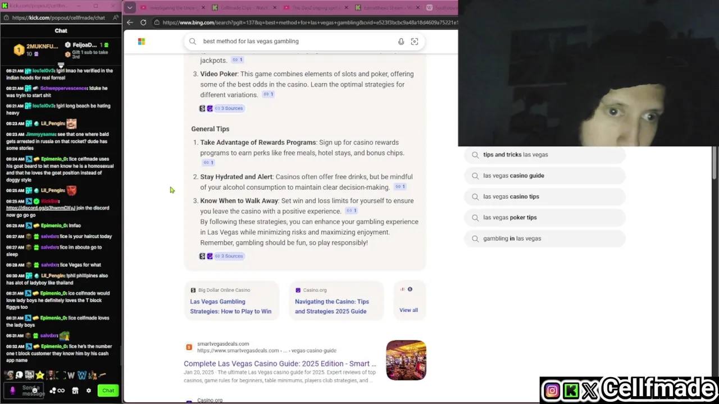The image size is (719, 404).
Task: Click the Bing search box text
Action: pyautogui.click(x=251, y=42)
